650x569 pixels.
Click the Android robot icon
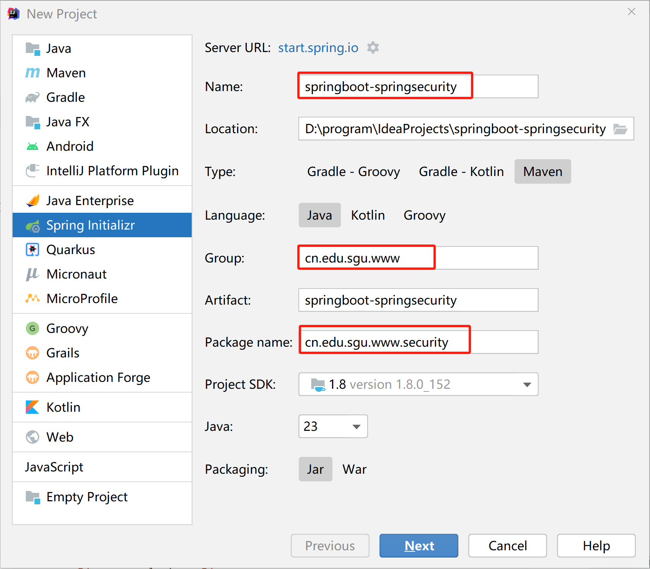[x=33, y=146]
